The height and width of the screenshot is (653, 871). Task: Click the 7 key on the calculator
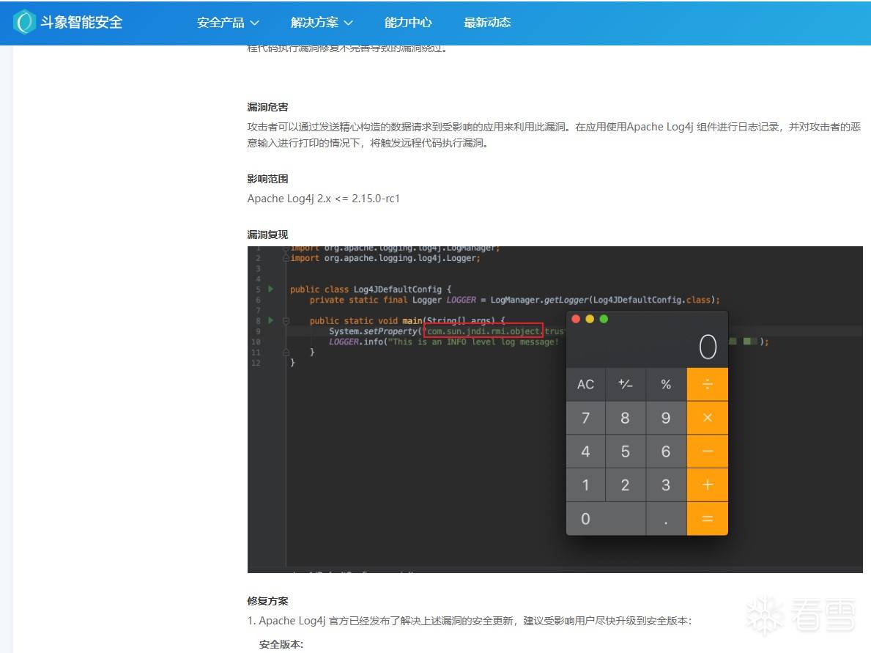click(585, 418)
